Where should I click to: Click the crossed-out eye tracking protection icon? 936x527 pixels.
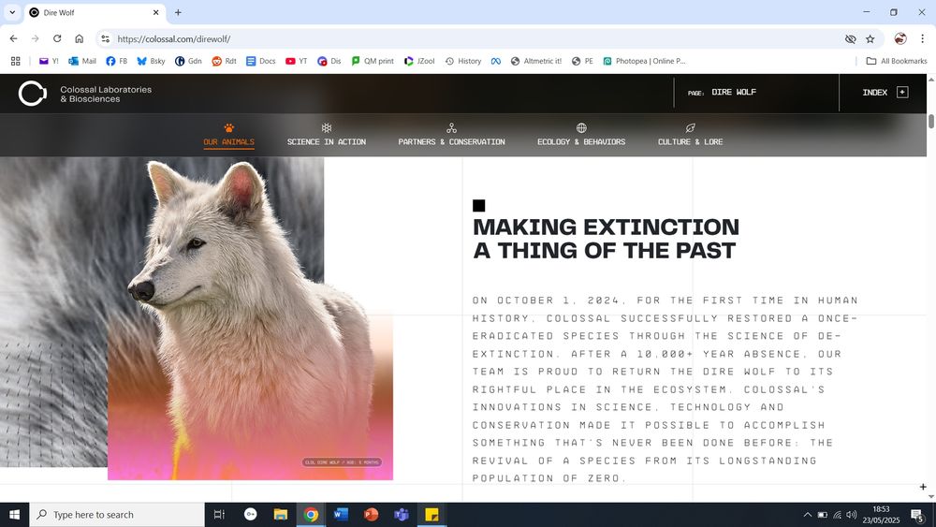click(851, 38)
